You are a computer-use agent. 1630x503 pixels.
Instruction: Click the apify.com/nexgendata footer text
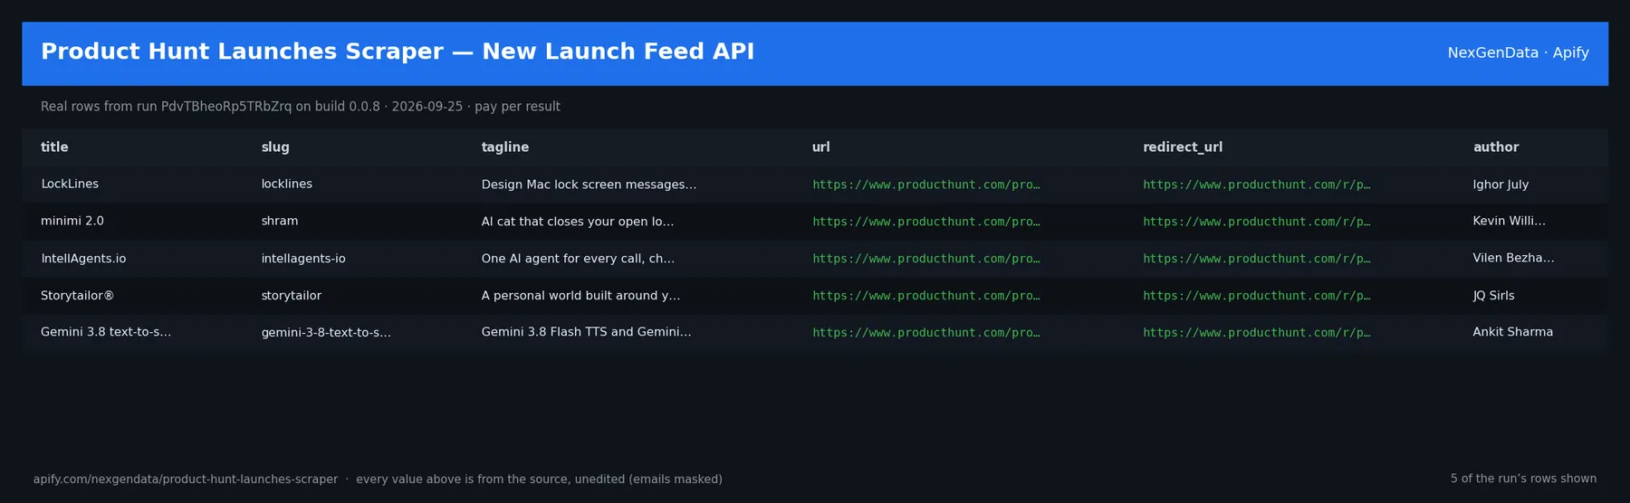point(378,479)
